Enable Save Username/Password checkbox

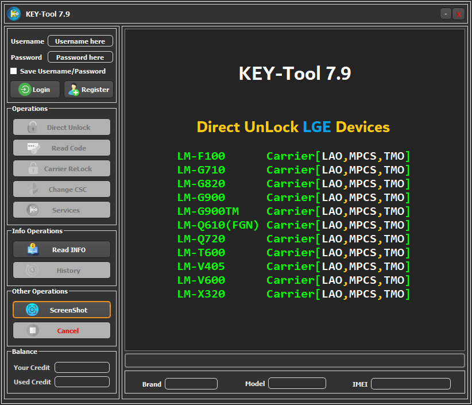coord(14,71)
